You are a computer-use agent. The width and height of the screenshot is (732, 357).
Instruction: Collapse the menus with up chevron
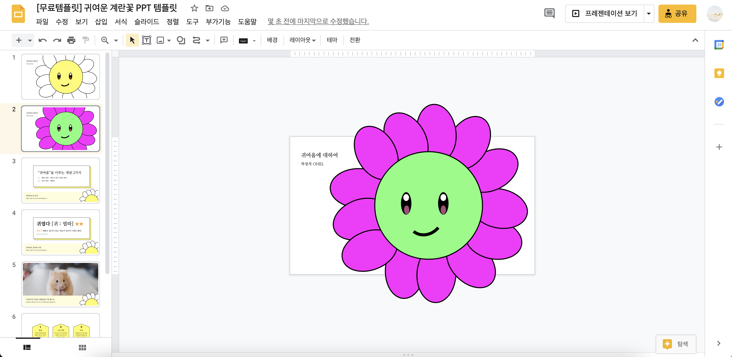695,40
